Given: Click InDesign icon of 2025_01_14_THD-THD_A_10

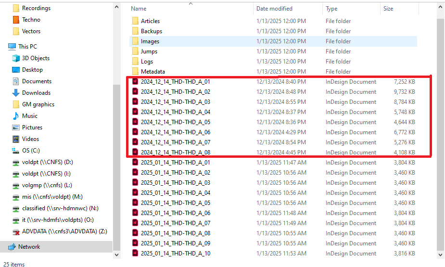Looking at the screenshot, I should coord(135,254).
